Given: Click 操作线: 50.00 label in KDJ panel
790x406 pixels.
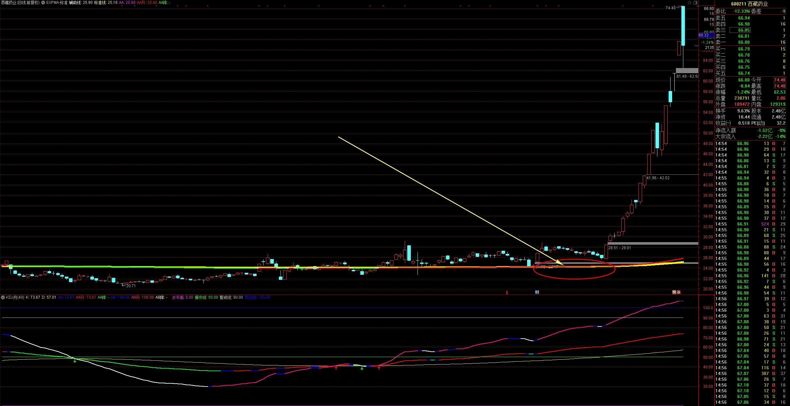Looking at the screenshot, I should (206, 297).
